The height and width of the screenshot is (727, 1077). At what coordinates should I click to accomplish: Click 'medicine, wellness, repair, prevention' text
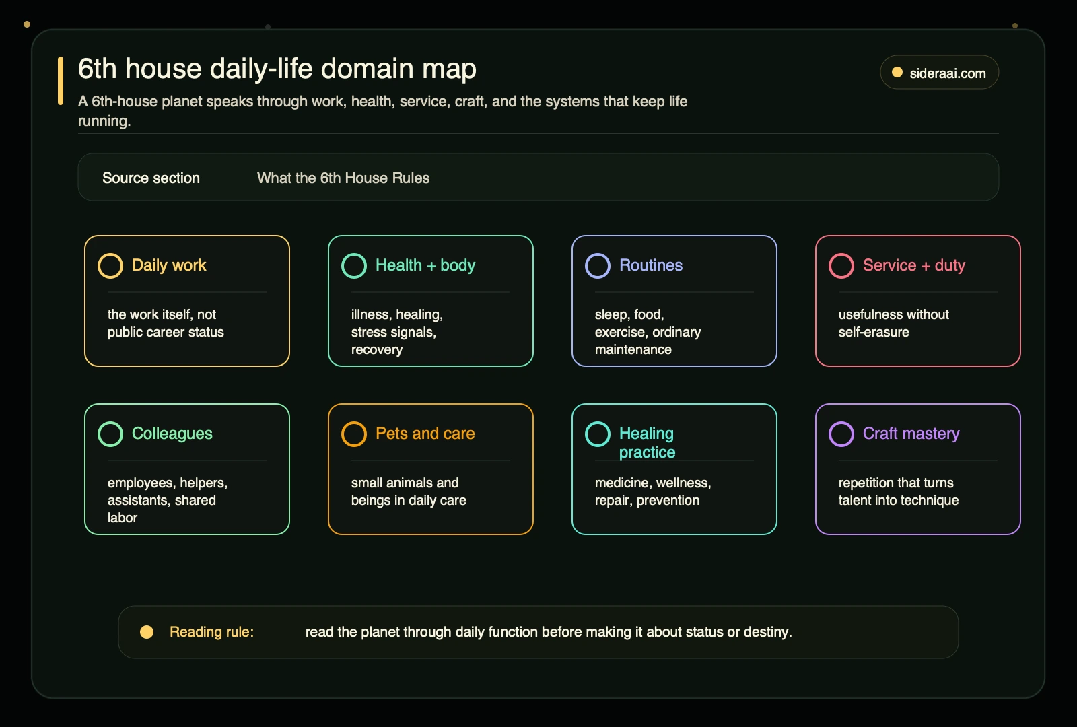click(653, 491)
